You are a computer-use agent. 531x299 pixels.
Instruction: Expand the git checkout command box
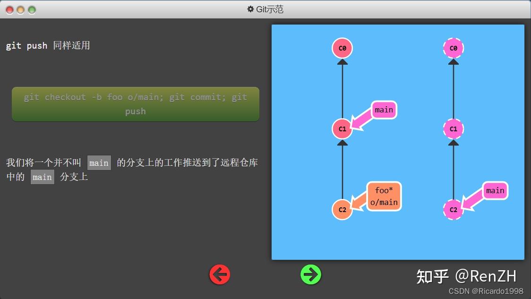135,104
